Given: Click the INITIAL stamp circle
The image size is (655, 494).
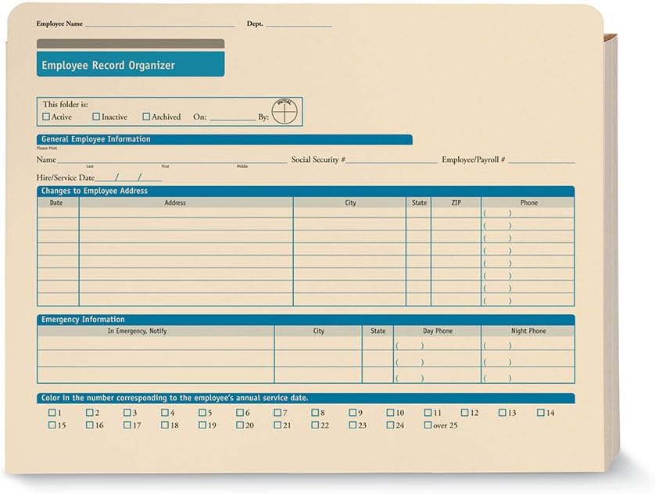Looking at the screenshot, I should (285, 110).
